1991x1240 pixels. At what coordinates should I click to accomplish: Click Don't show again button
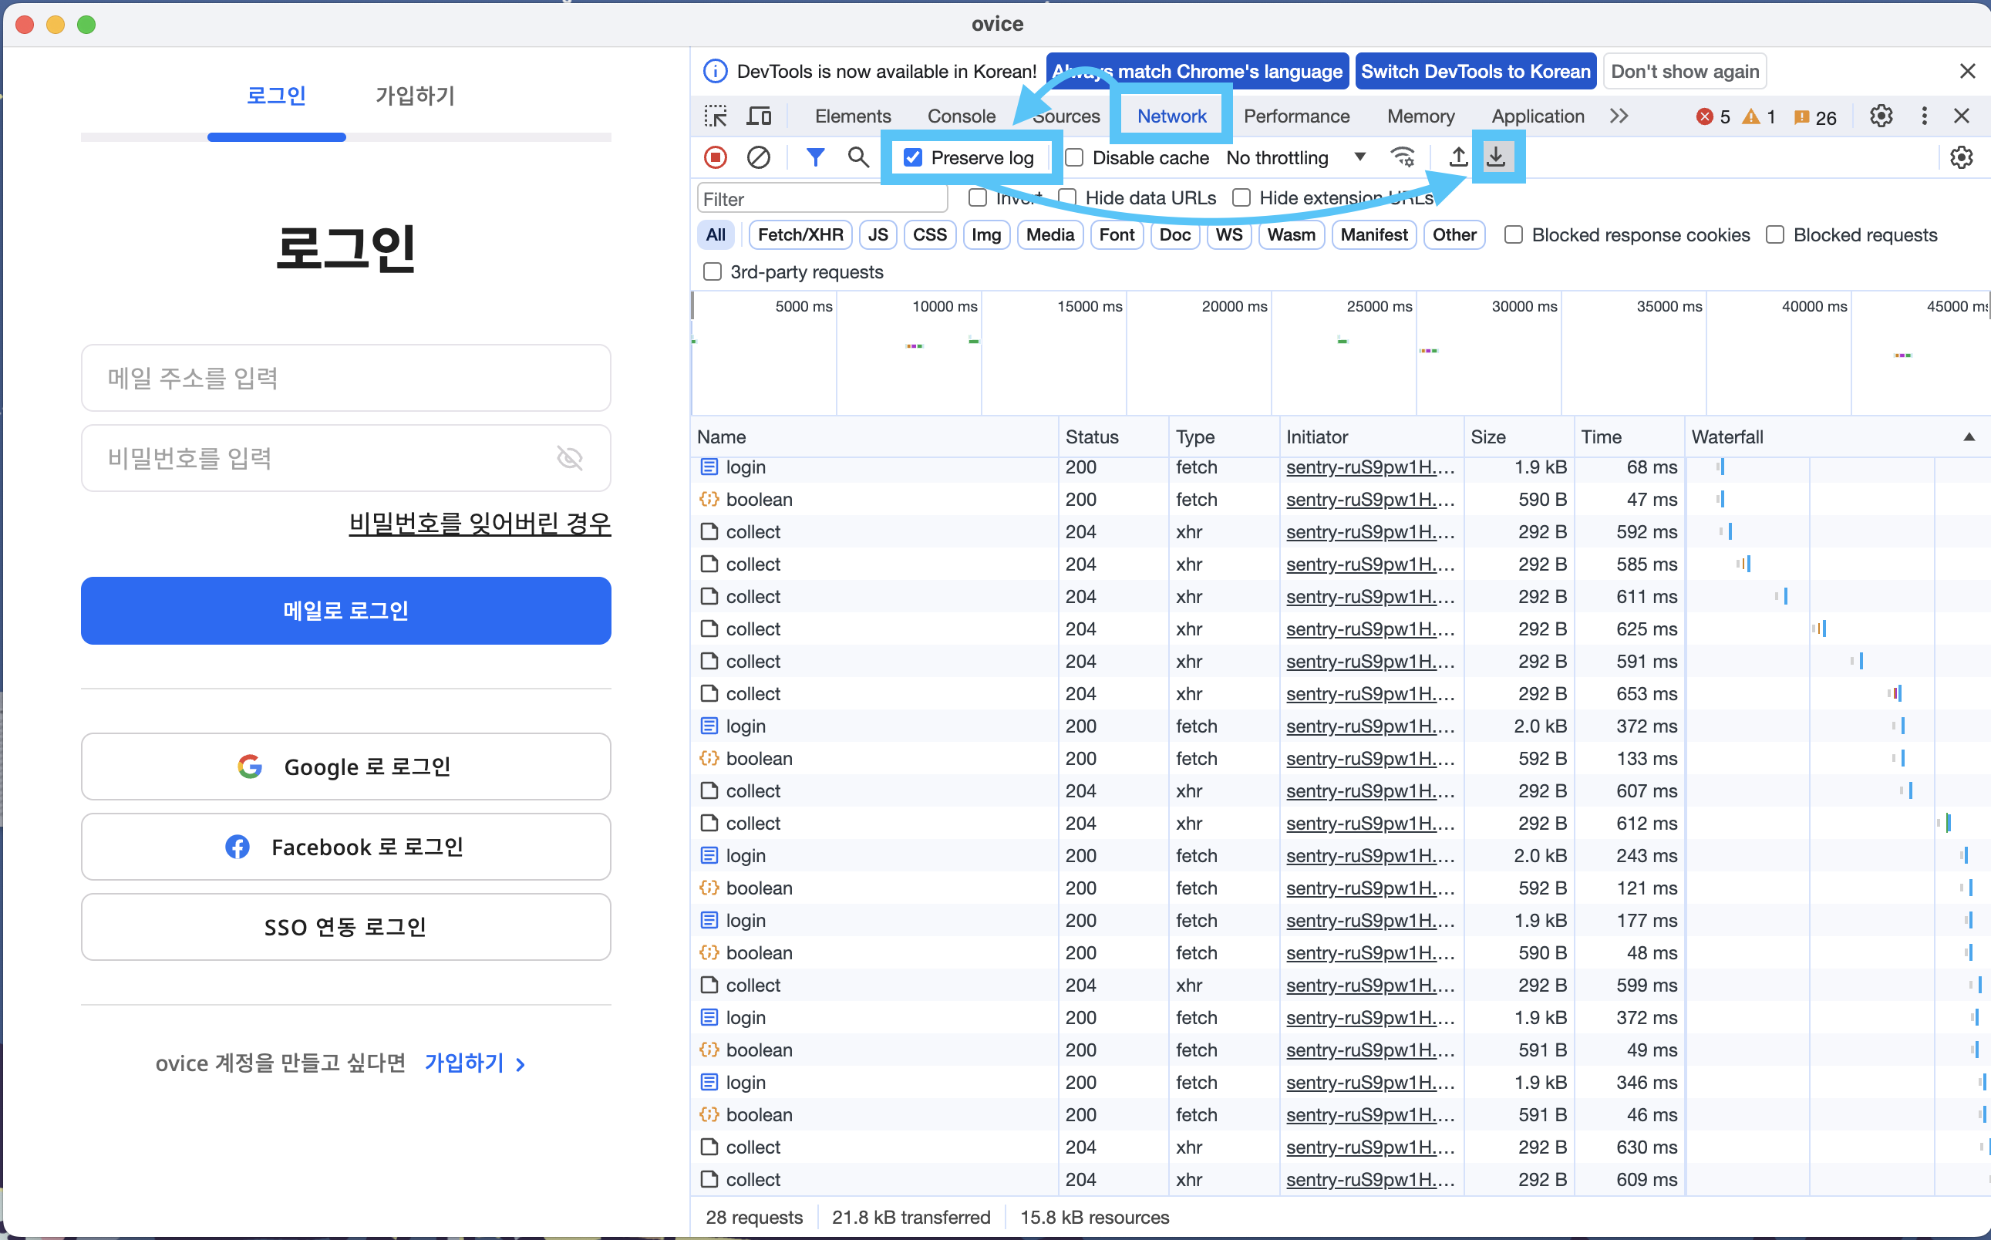[1685, 72]
